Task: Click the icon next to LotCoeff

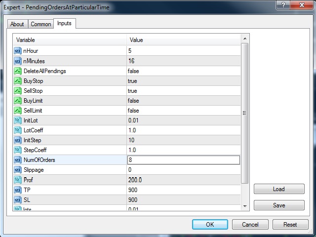Action: 18,130
